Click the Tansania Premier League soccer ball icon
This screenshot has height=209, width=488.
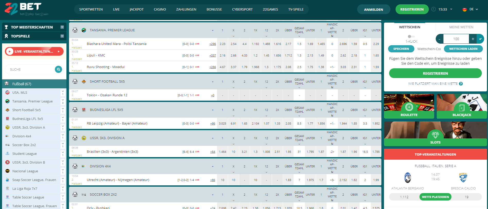coord(75,30)
